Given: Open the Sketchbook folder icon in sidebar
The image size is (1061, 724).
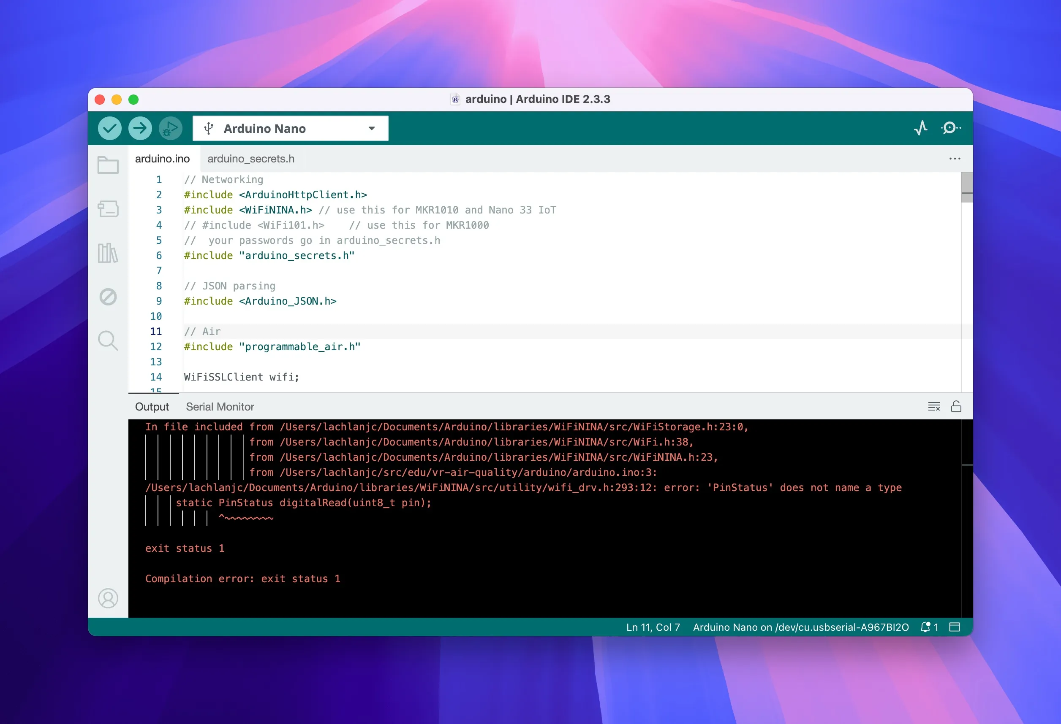Looking at the screenshot, I should pos(108,165).
